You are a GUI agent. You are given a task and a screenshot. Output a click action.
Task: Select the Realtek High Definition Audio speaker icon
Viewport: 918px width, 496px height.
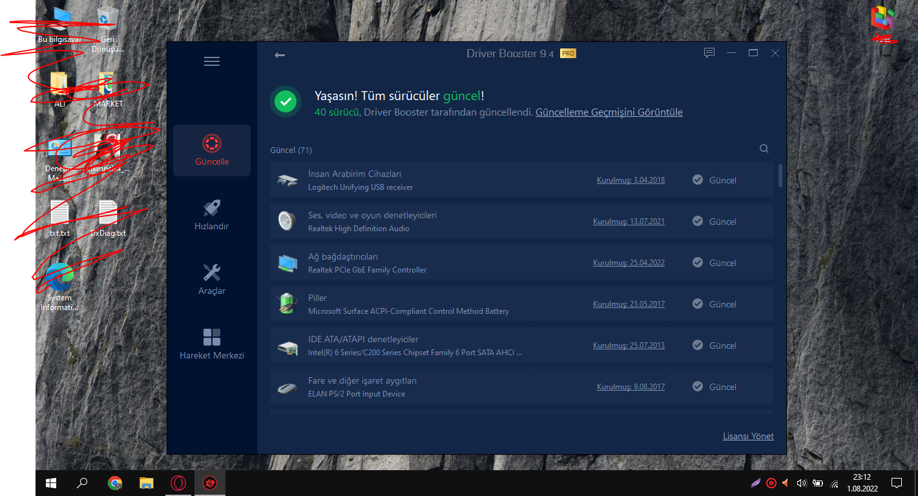pyautogui.click(x=287, y=222)
